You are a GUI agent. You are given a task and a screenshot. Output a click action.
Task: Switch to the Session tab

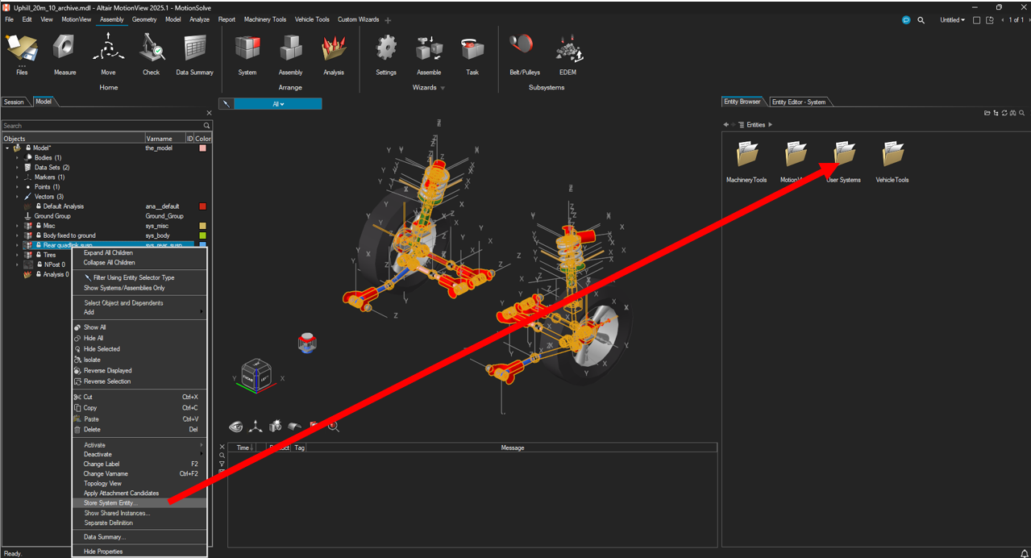pyautogui.click(x=14, y=102)
